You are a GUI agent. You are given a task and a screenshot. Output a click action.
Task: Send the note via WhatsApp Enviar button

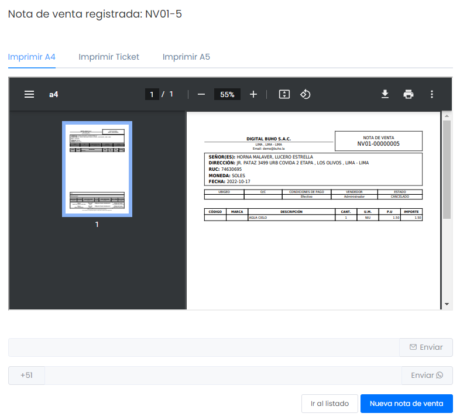(427, 376)
